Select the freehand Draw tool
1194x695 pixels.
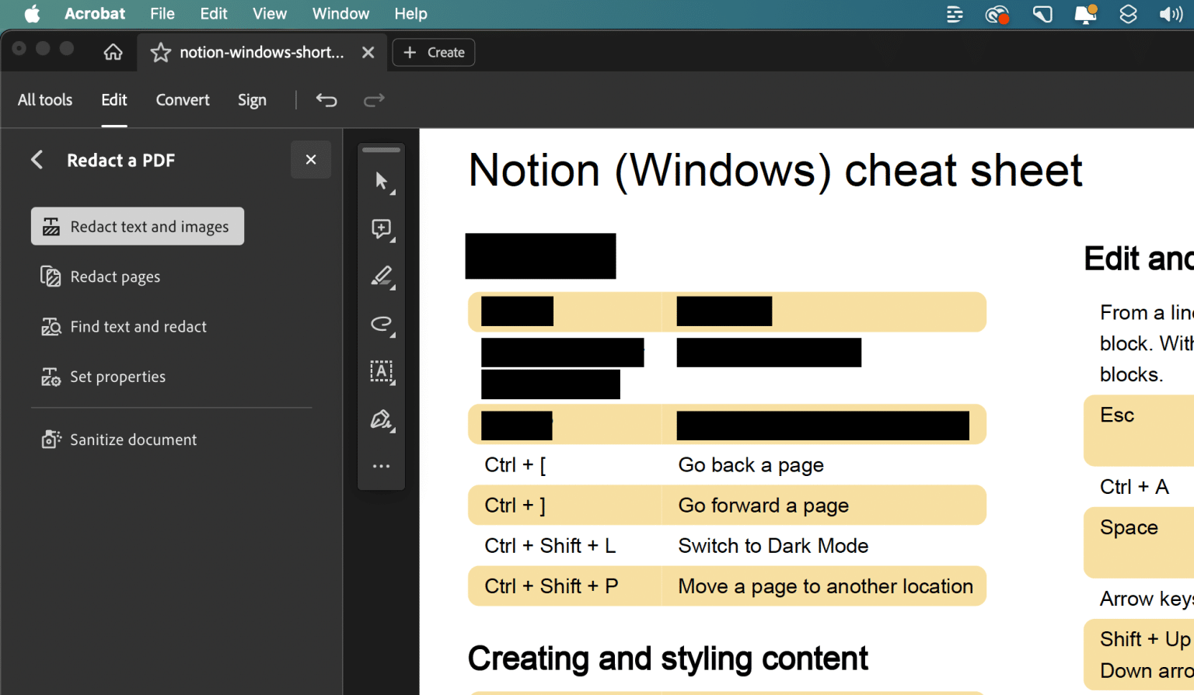381,325
